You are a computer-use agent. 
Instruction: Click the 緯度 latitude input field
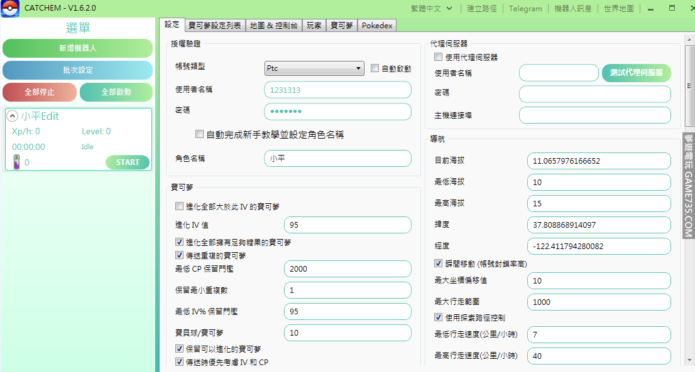tap(598, 225)
